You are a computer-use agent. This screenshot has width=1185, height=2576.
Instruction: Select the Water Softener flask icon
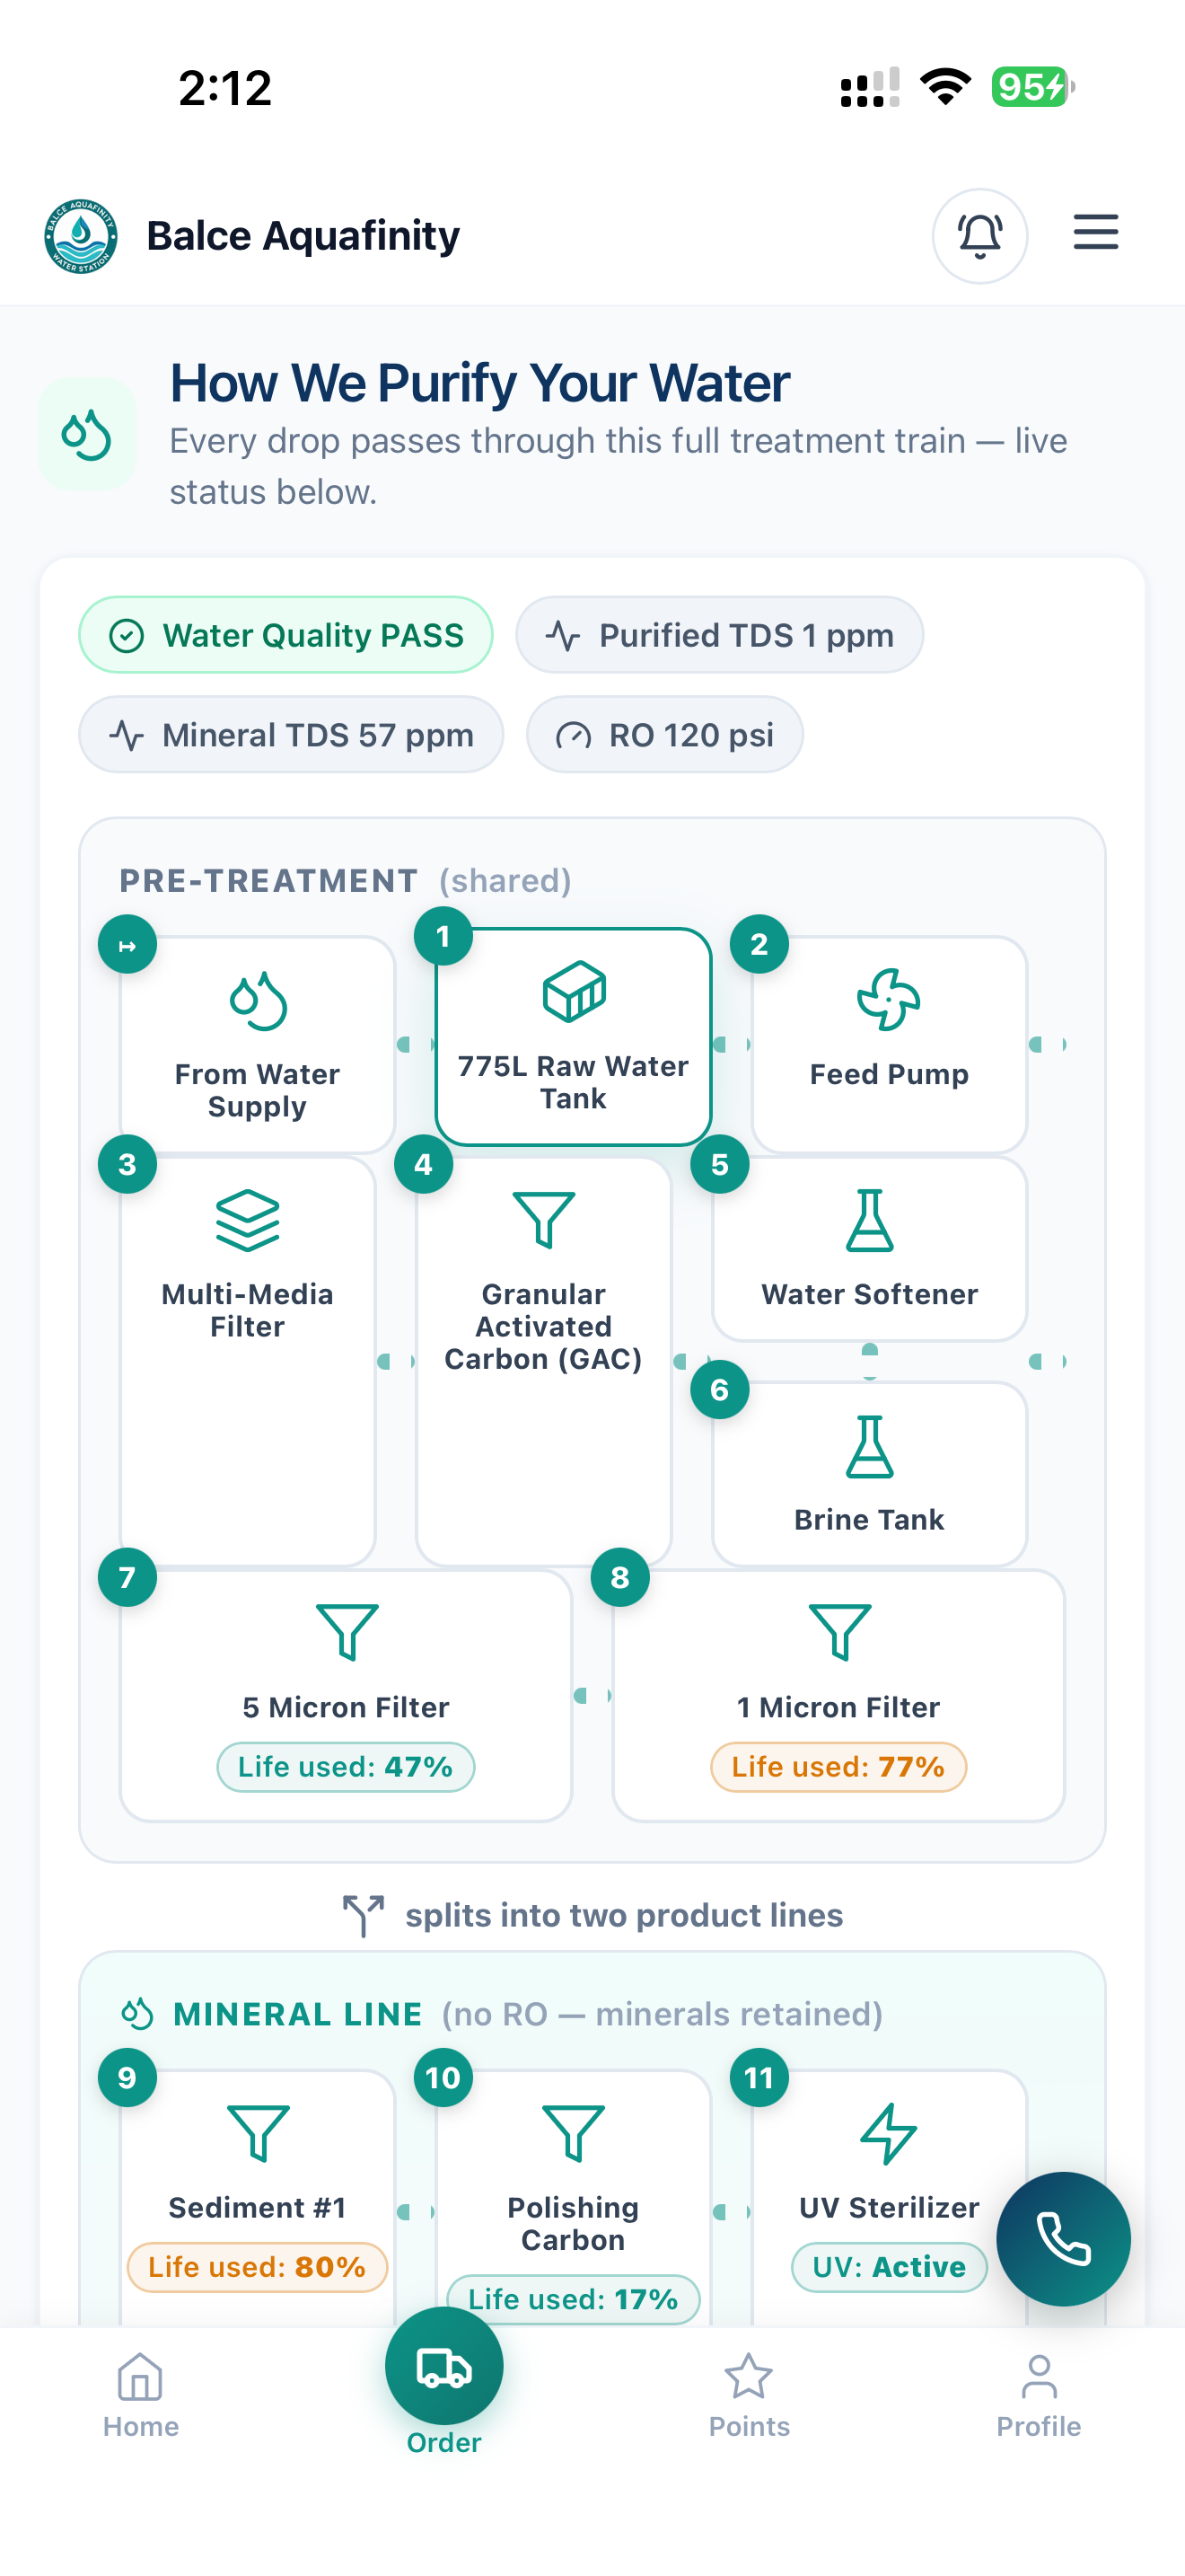[x=869, y=1220]
